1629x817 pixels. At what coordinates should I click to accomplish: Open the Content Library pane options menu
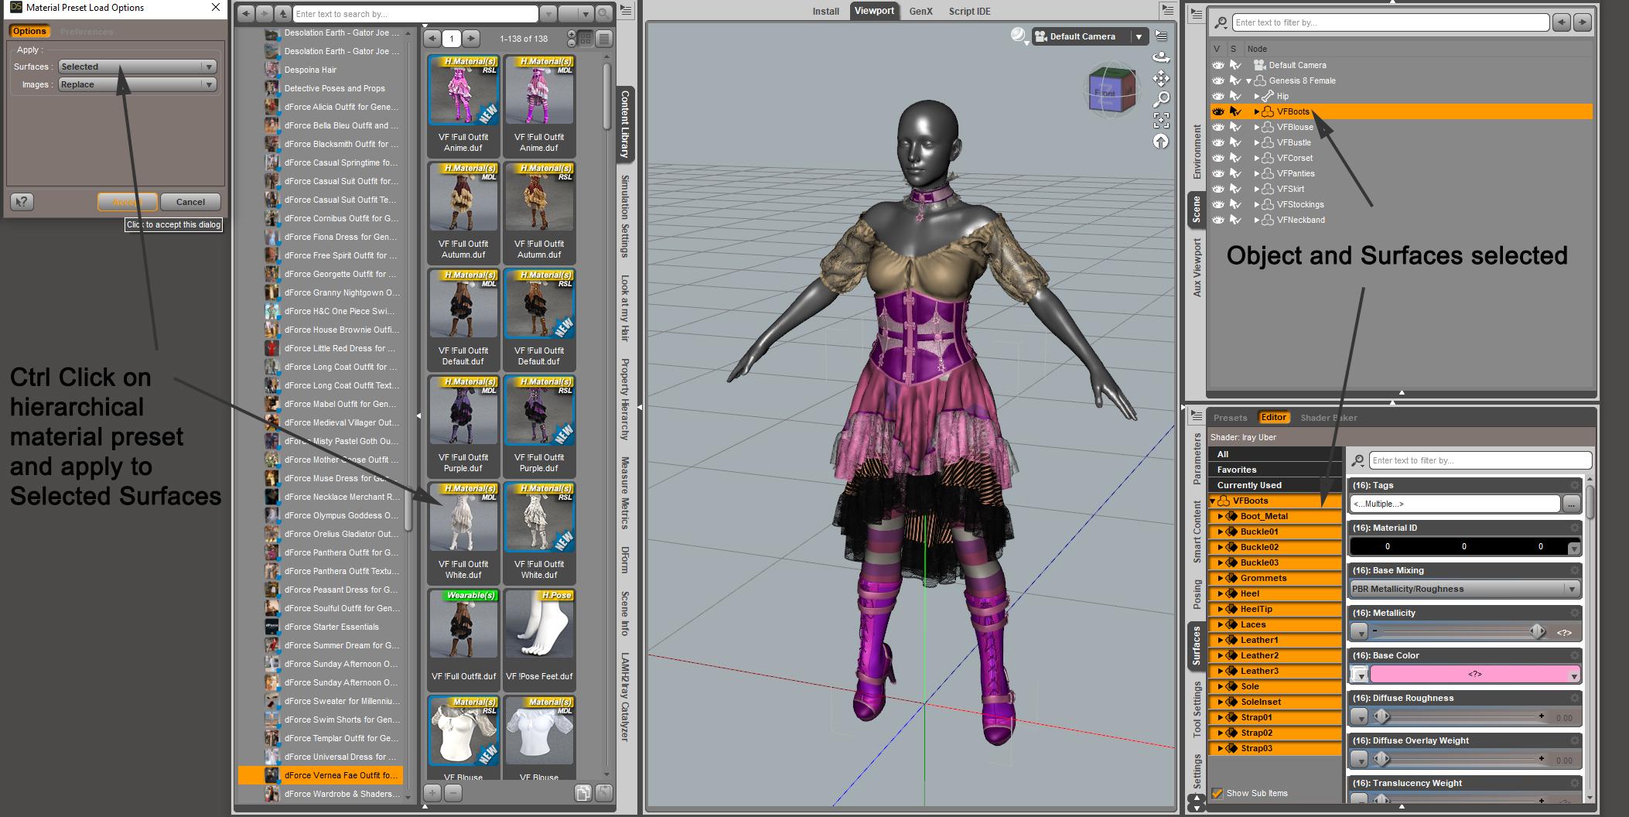point(626,11)
